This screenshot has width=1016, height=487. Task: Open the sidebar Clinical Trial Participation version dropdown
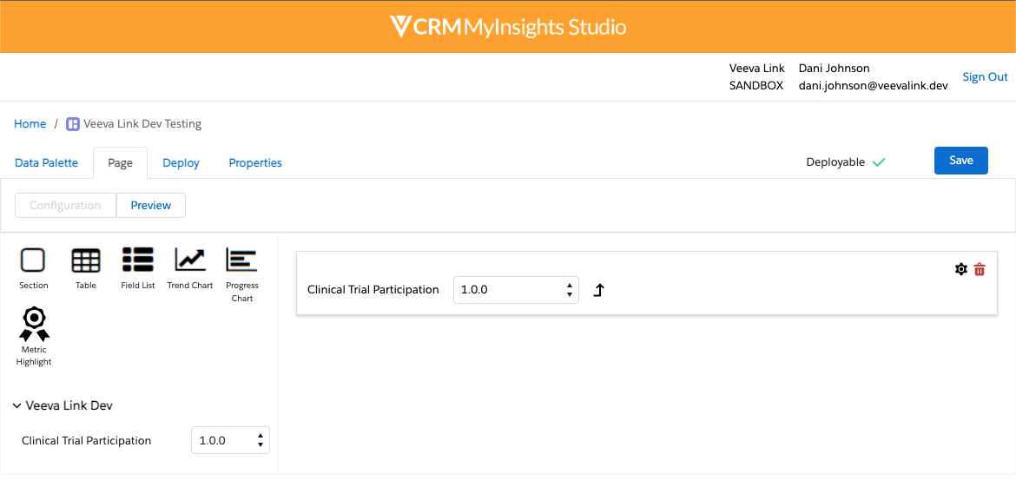pos(230,440)
